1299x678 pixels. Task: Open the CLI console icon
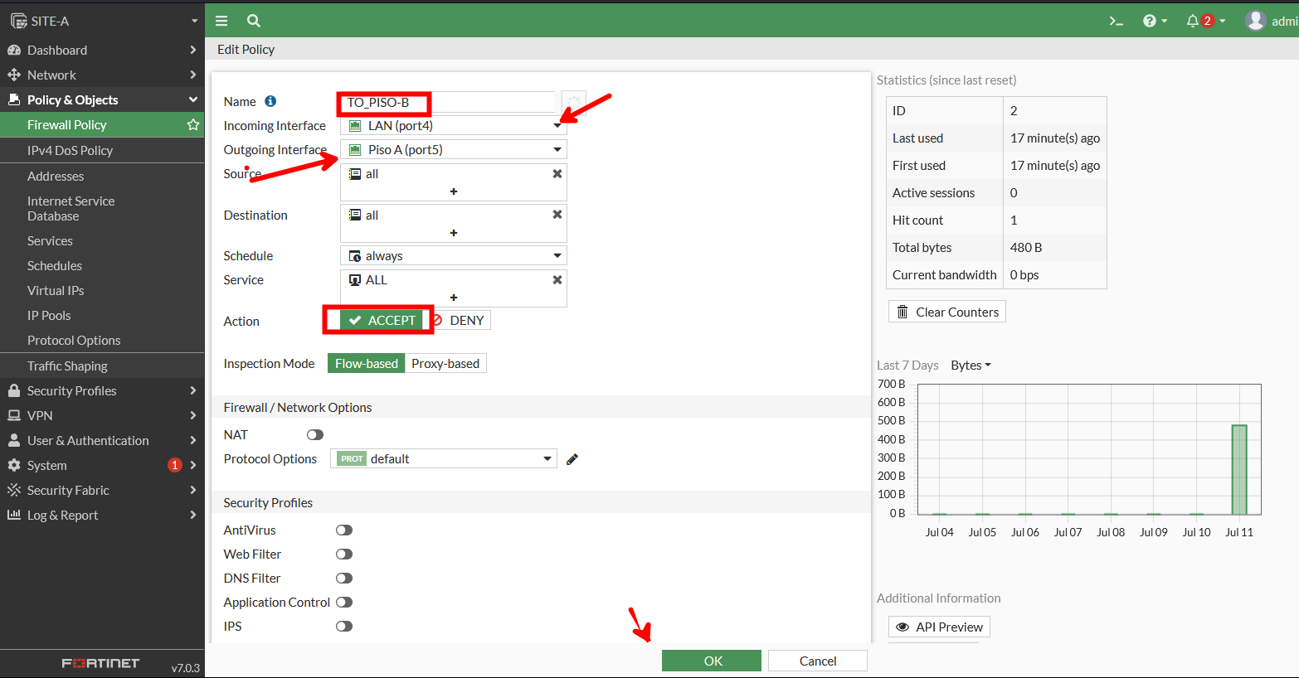coord(1117,21)
